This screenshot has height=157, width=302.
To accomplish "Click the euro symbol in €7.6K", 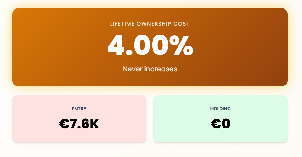I will pos(65,124).
